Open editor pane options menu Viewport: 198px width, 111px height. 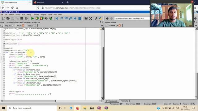(102, 26)
